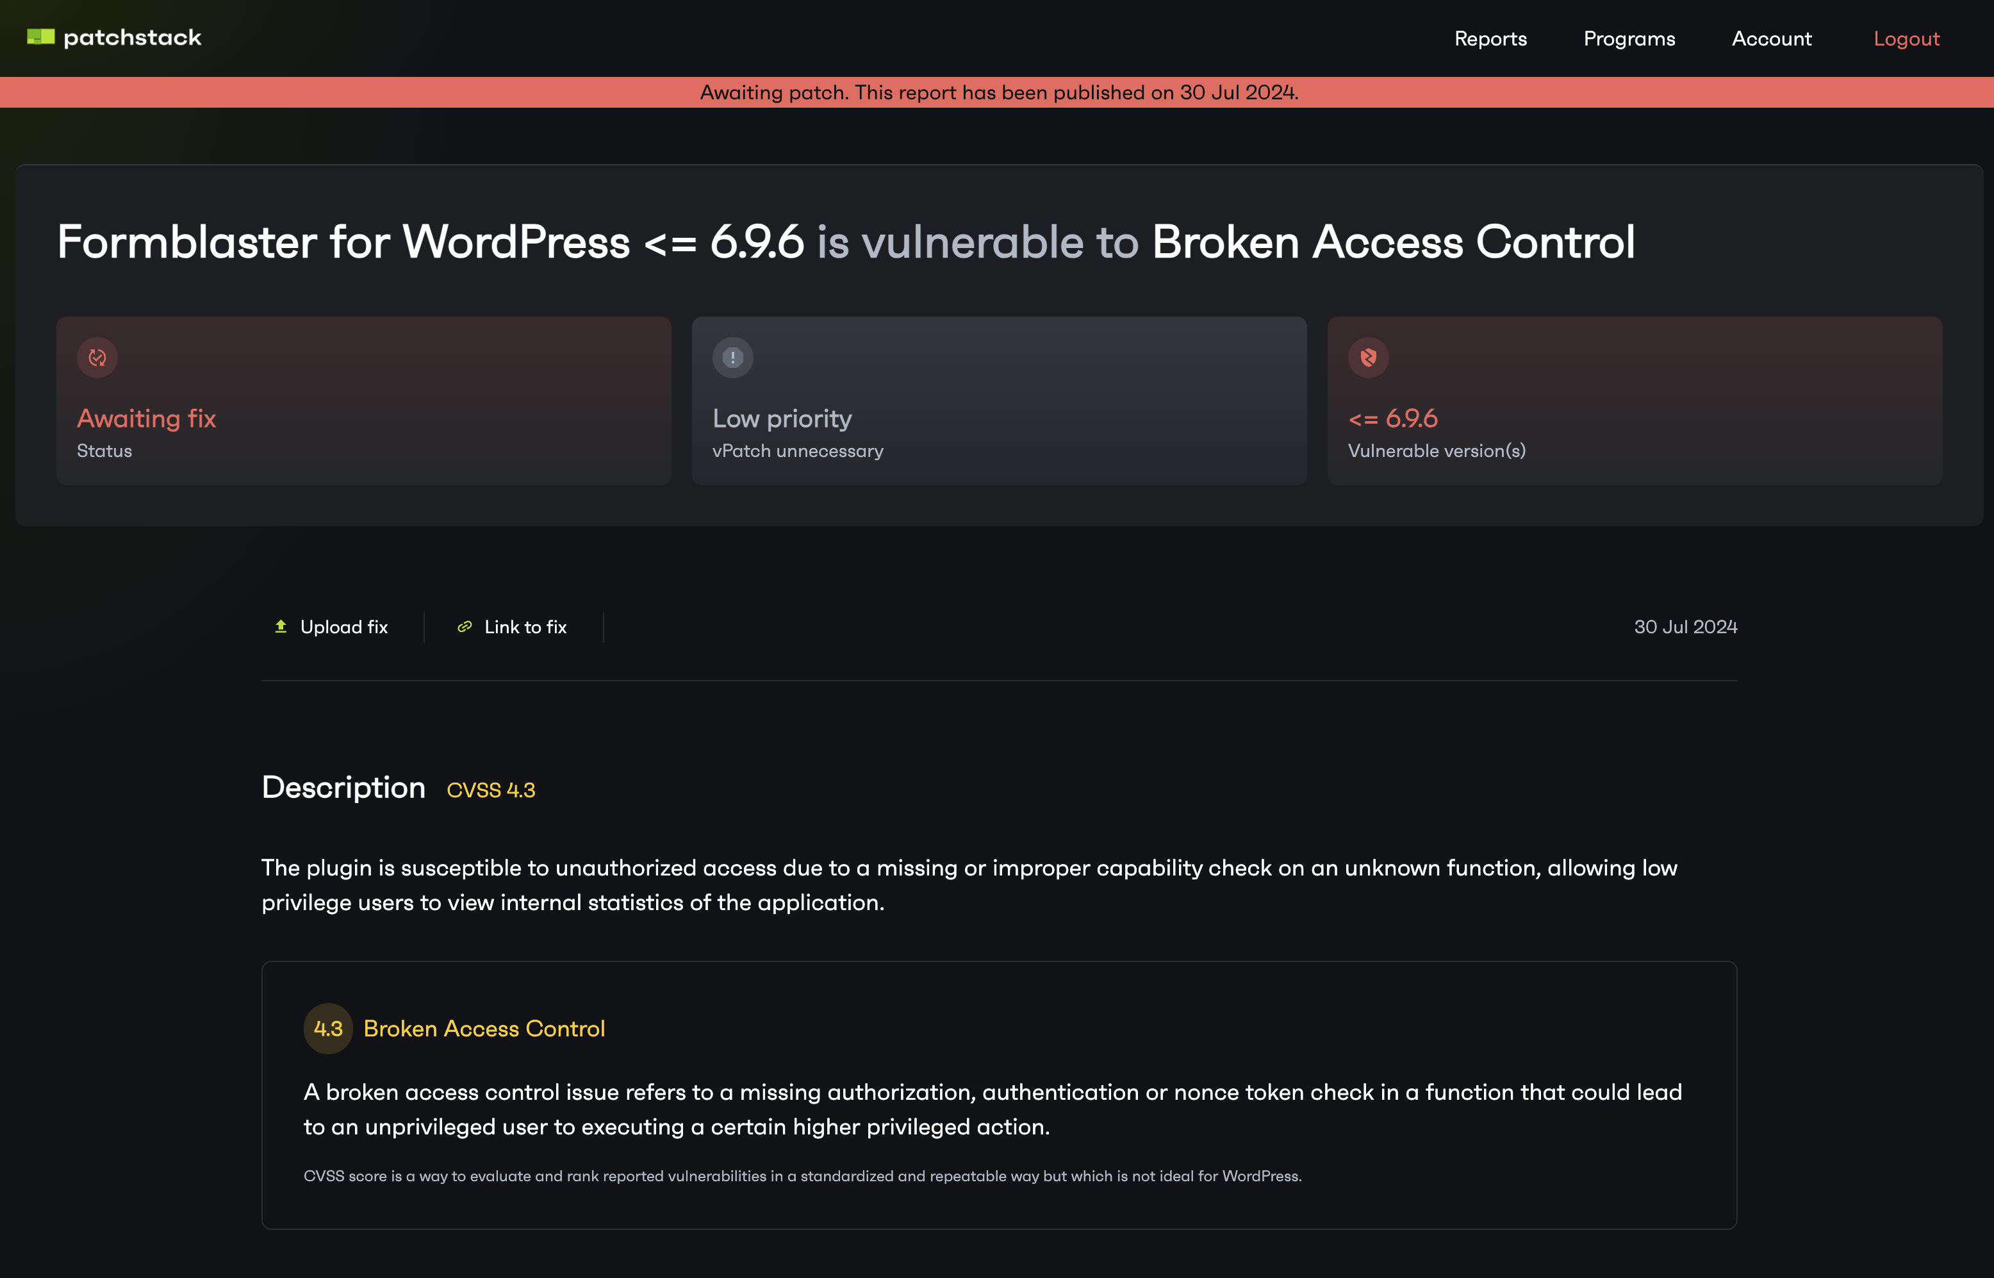1994x1278 pixels.
Task: Click the Awaiting fix status refresh icon
Action: 97,358
